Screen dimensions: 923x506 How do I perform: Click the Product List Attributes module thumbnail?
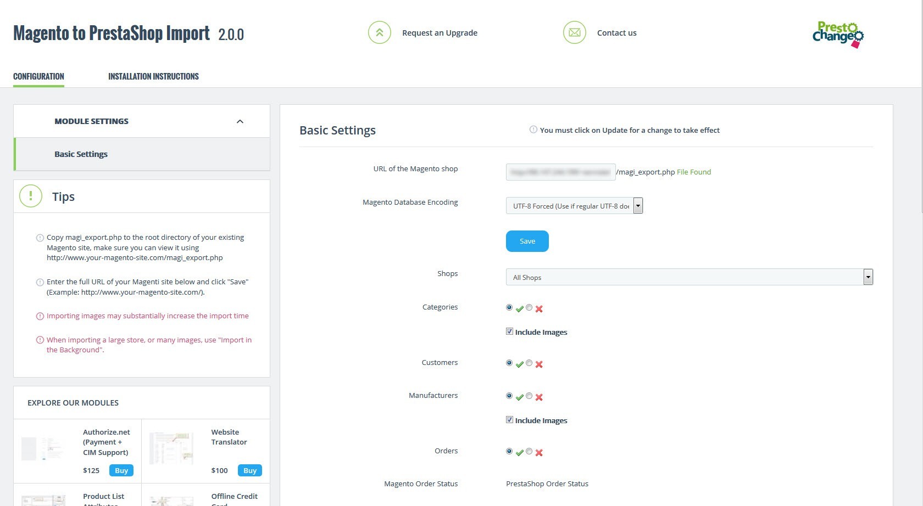click(43, 500)
